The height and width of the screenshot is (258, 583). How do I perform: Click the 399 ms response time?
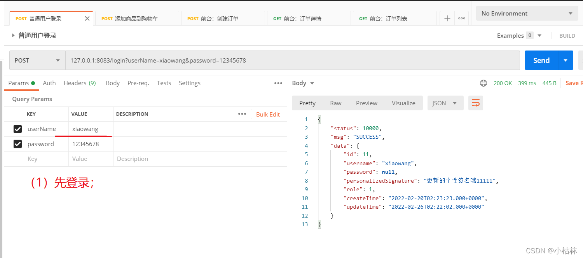(x=527, y=83)
